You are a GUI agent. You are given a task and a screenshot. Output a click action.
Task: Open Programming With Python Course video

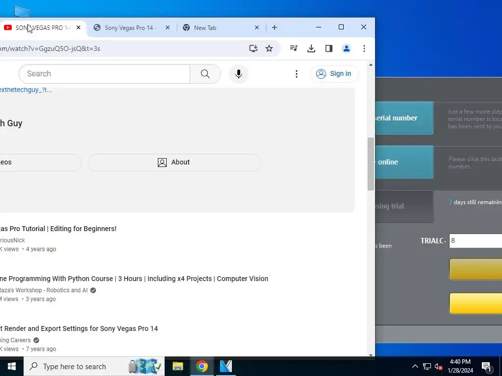[134, 279]
